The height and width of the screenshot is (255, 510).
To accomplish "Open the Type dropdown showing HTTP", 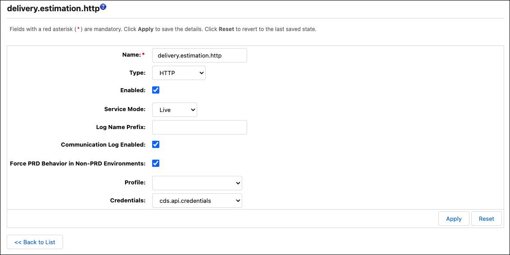I will [179, 73].
